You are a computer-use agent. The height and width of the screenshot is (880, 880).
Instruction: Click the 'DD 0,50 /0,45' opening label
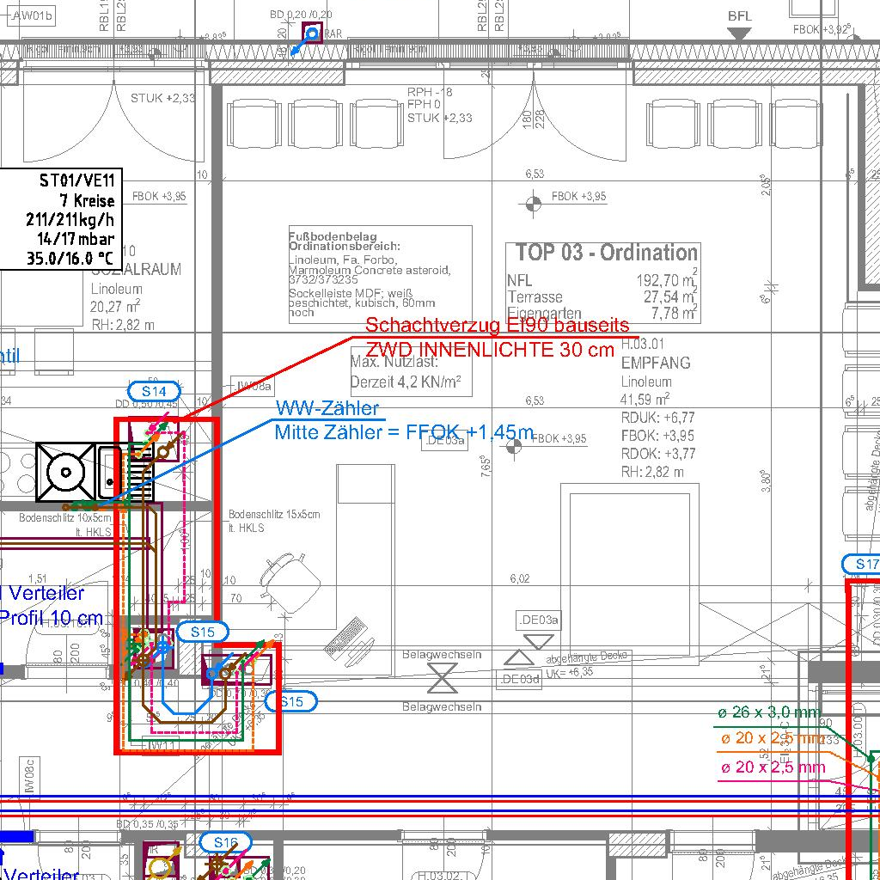(x=146, y=404)
